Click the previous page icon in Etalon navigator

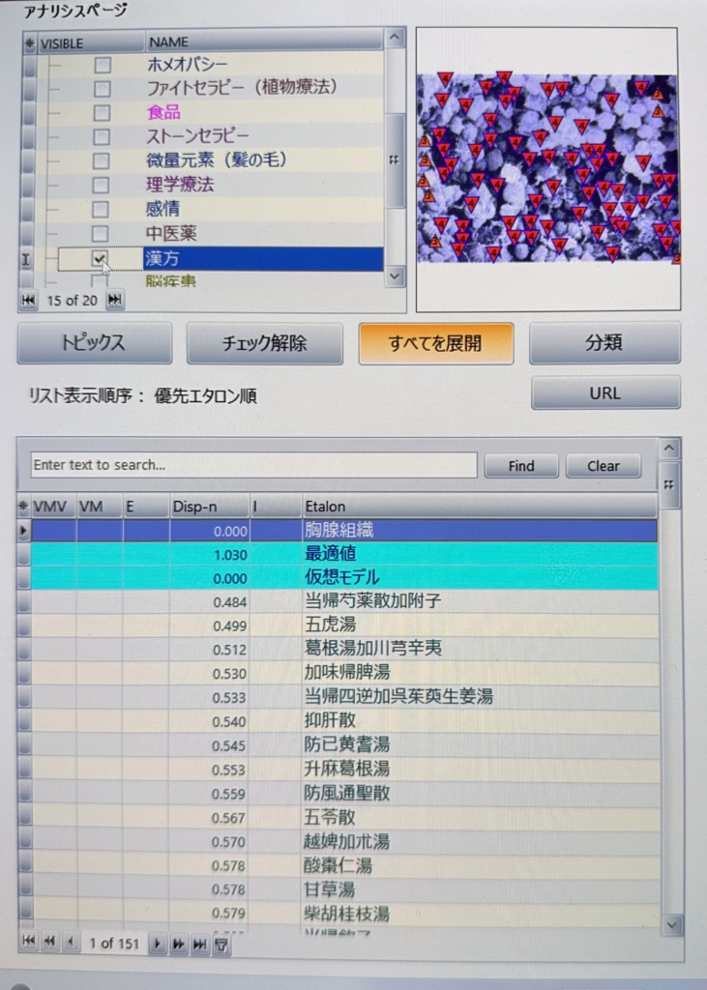click(48, 943)
